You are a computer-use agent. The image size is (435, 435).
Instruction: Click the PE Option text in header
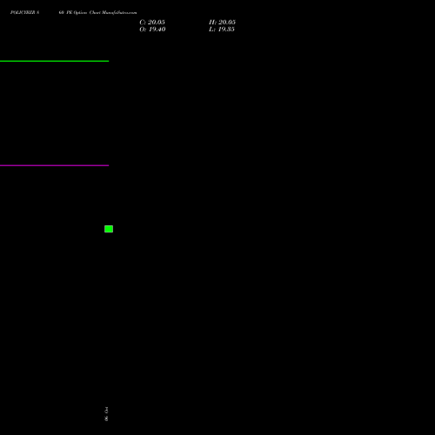(x=77, y=12)
